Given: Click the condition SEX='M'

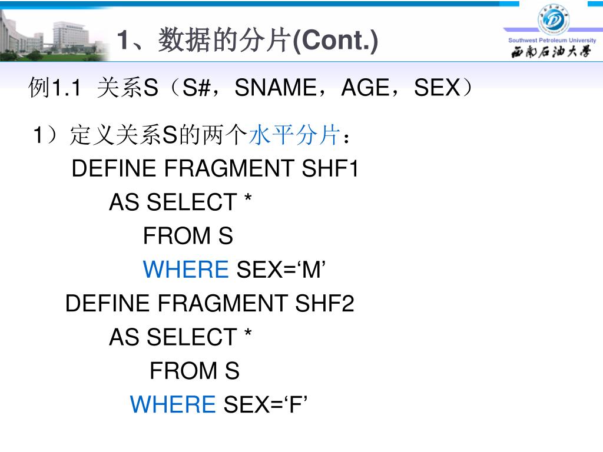Looking at the screenshot, I should click(x=281, y=269).
